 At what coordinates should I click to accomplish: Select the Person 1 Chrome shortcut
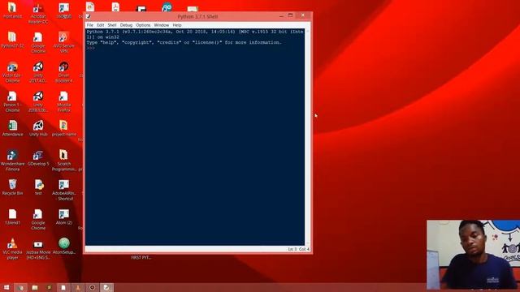click(12, 101)
